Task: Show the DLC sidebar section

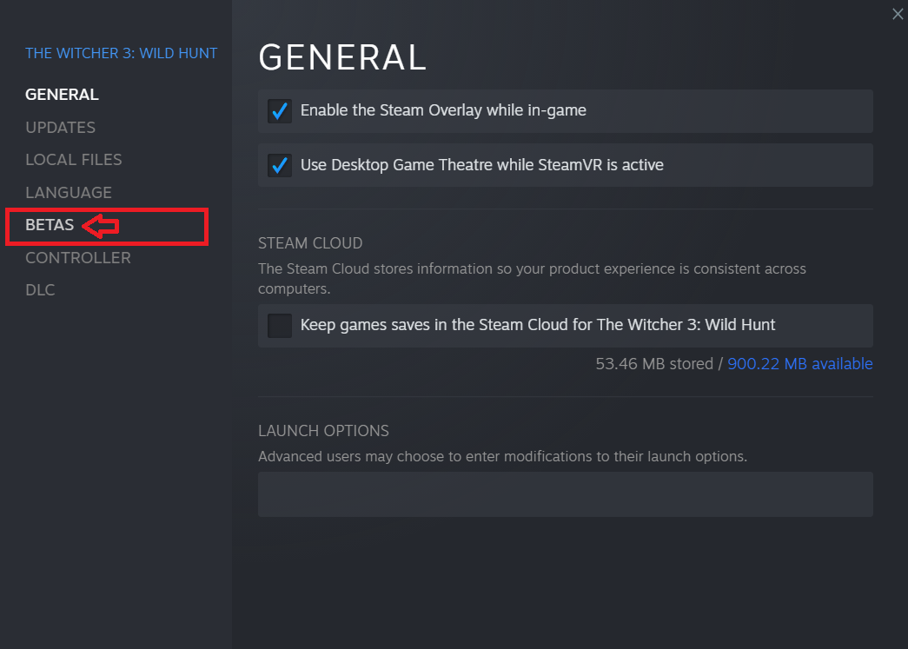Action: tap(40, 290)
